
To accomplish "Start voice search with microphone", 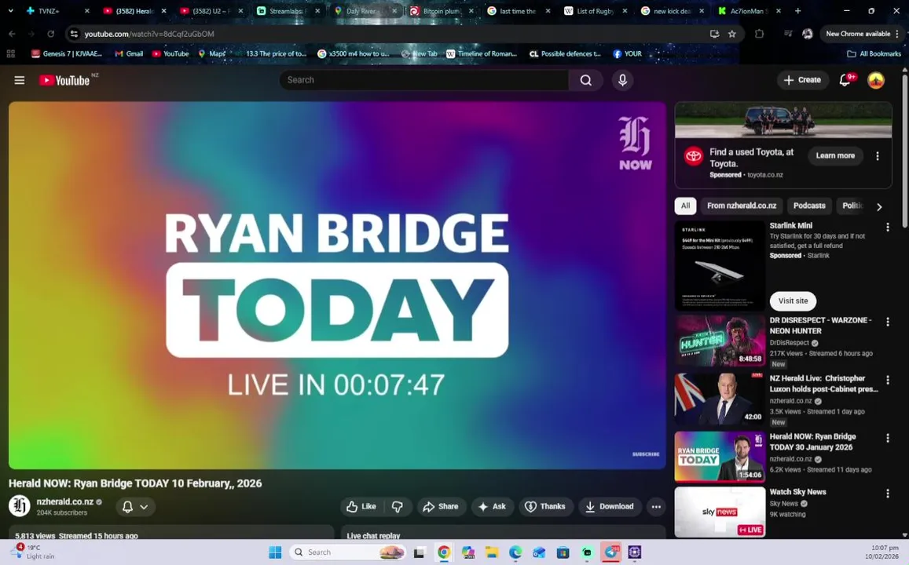I will (x=622, y=80).
